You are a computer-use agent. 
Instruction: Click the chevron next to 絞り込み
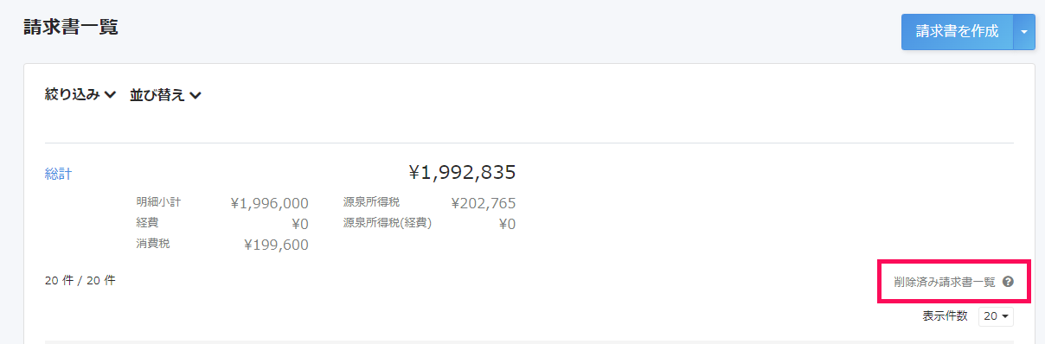click(110, 96)
